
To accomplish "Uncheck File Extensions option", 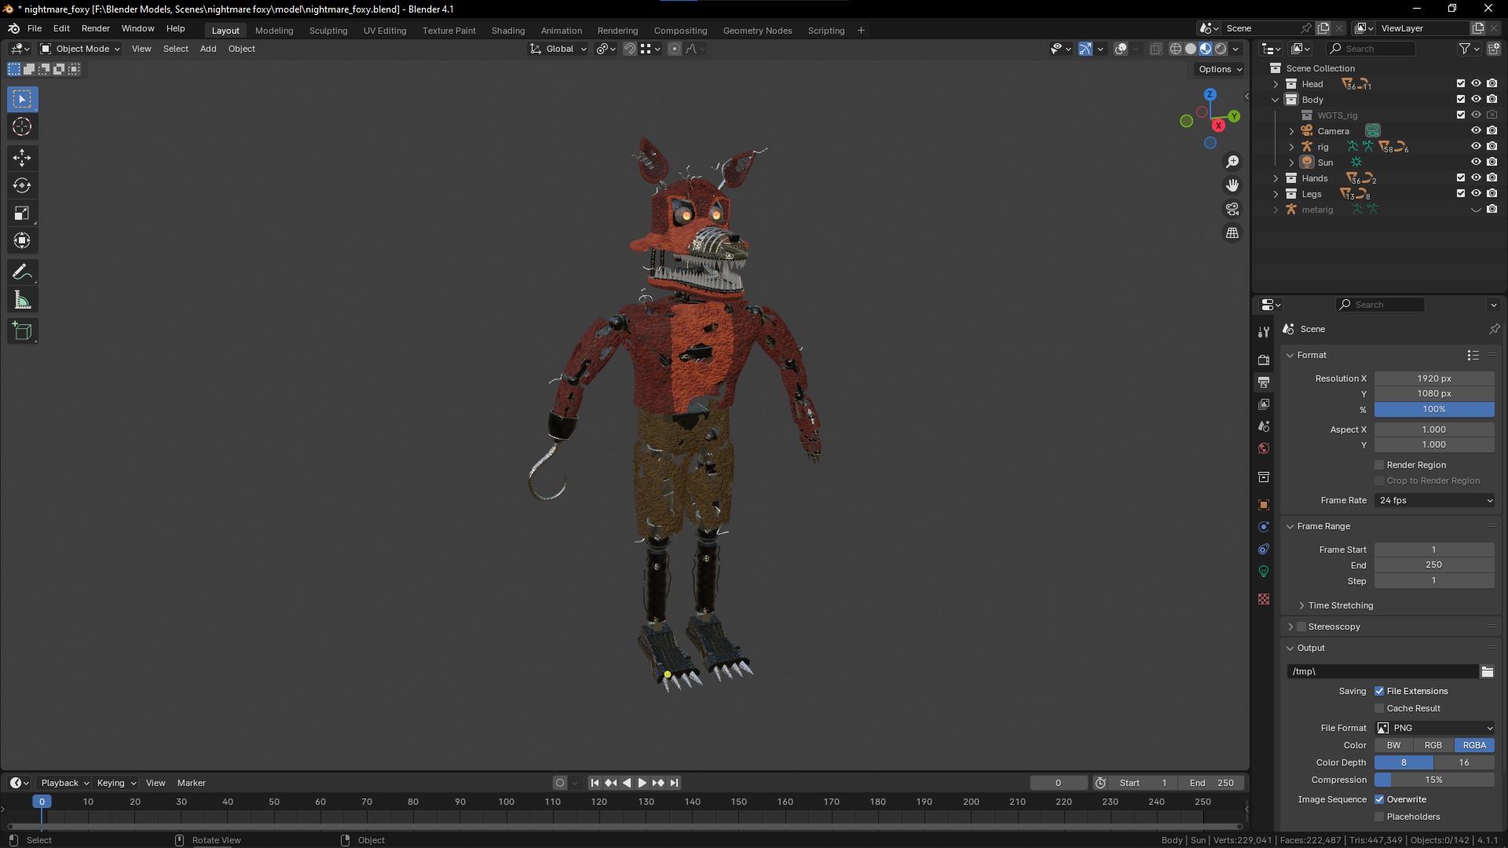I will click(x=1379, y=691).
